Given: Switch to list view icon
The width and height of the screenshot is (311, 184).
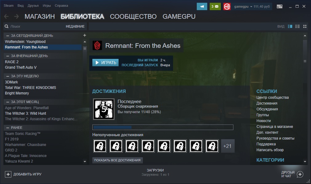Looking at the screenshot, I should pyautogui.click(x=297, y=26).
